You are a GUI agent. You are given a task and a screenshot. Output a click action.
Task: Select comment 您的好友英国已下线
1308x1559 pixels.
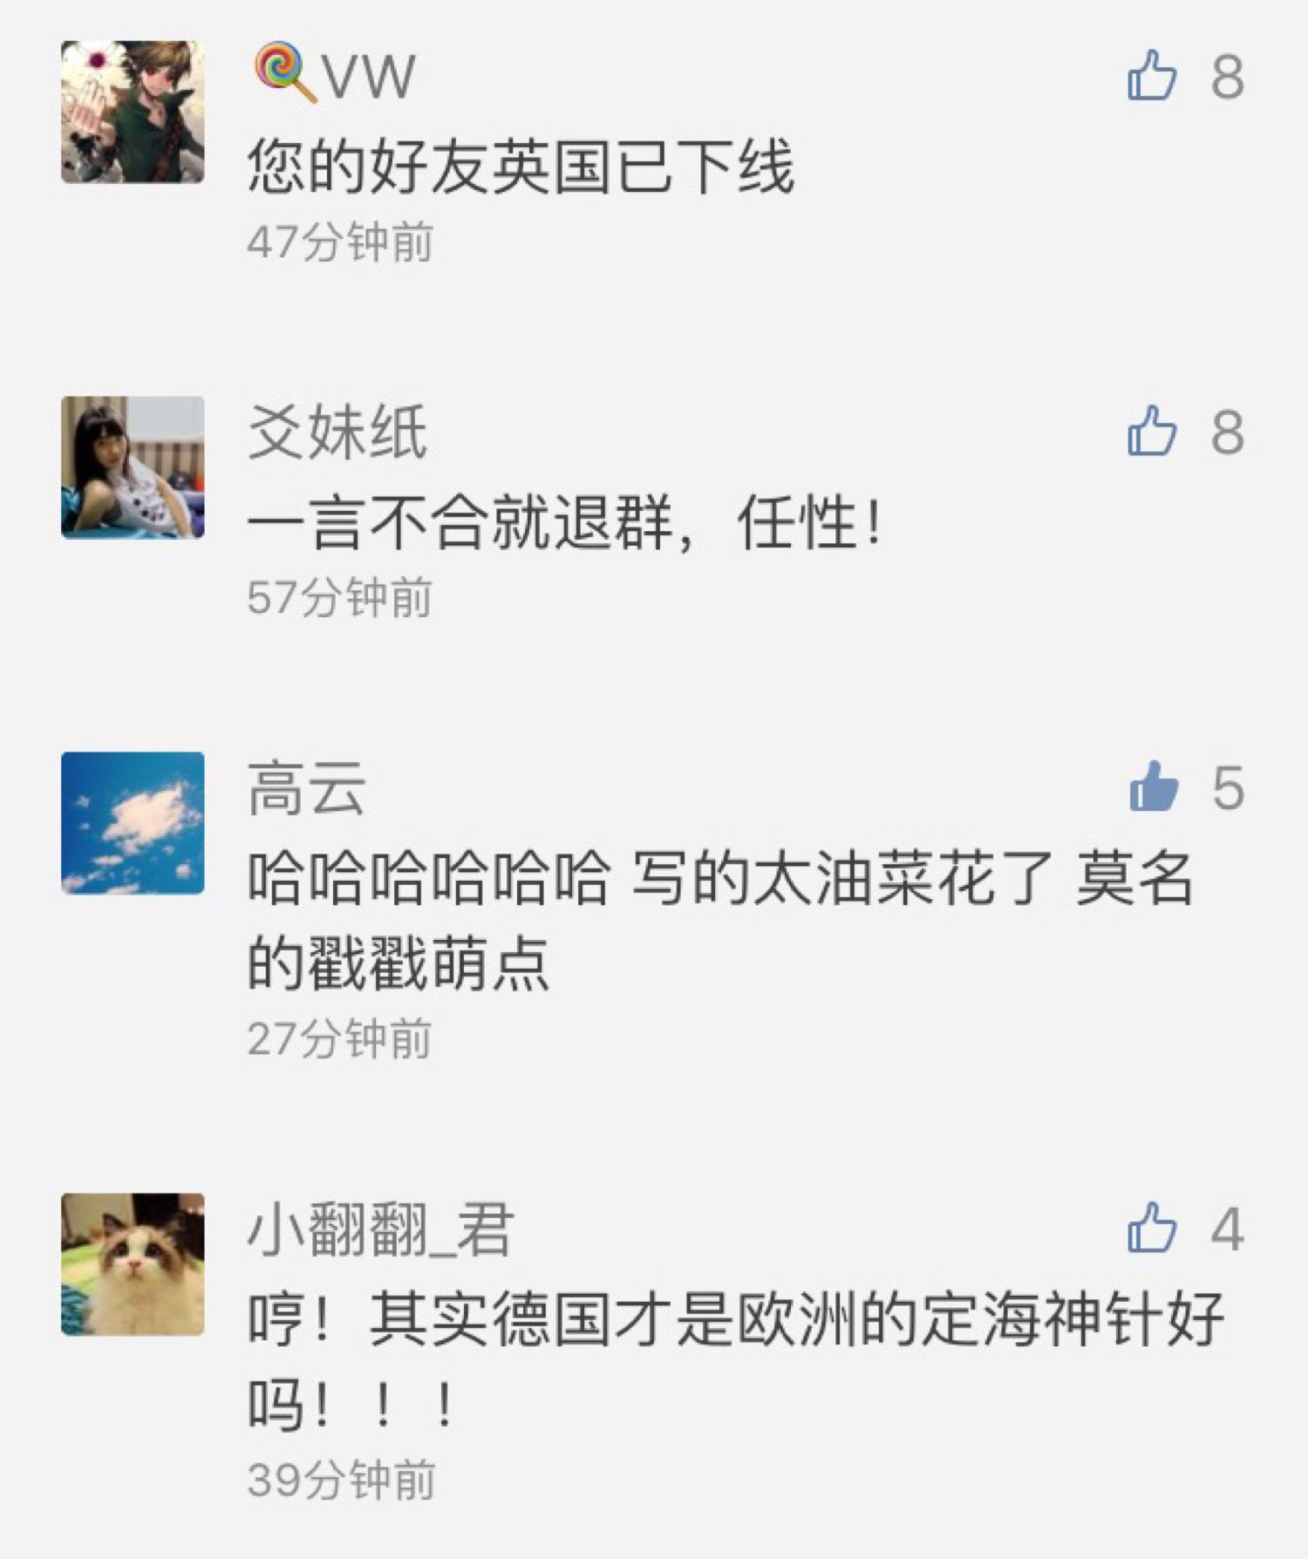[x=521, y=166]
